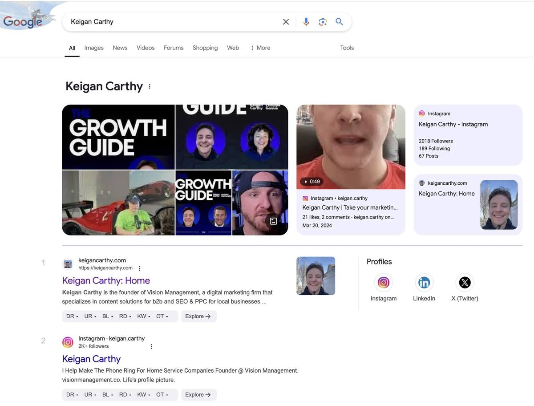
Task: Click the '2K+ followers' text
Action: pyautogui.click(x=93, y=346)
